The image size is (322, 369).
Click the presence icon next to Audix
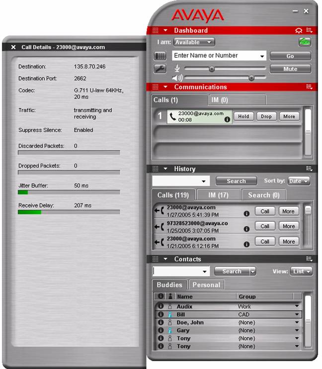coord(170,306)
